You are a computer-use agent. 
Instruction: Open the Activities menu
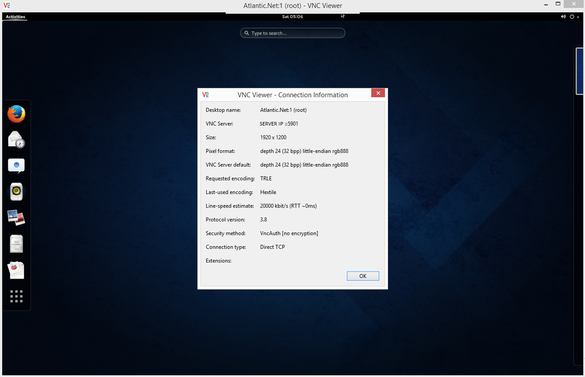coord(15,17)
